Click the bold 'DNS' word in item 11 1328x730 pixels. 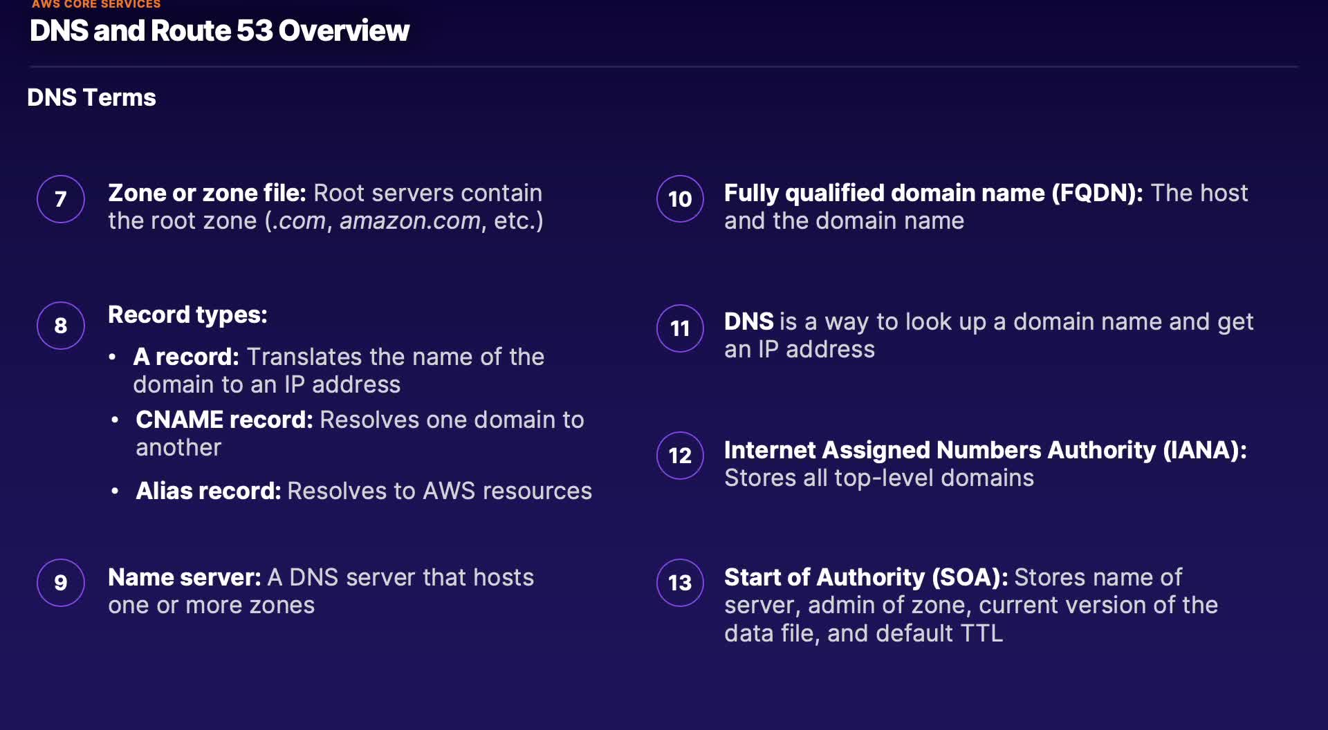pyautogui.click(x=748, y=321)
